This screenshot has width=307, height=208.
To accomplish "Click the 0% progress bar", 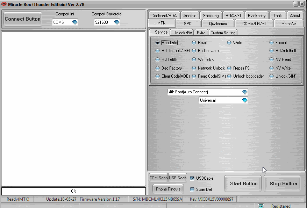I will (x=74, y=191).
